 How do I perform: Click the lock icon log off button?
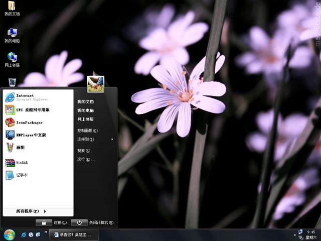[44, 222]
